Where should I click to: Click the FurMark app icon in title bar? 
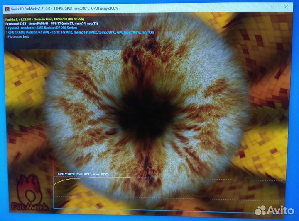pyautogui.click(x=7, y=7)
